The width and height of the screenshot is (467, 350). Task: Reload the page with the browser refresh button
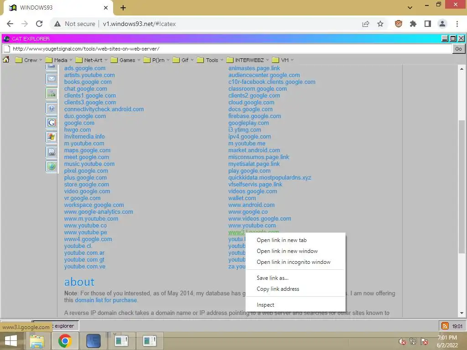coord(39,24)
